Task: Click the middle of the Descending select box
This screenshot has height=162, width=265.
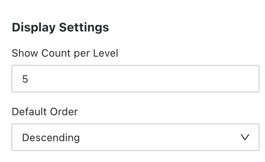Action: pos(135,137)
